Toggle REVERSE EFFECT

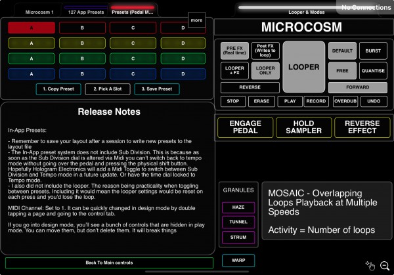point(362,127)
